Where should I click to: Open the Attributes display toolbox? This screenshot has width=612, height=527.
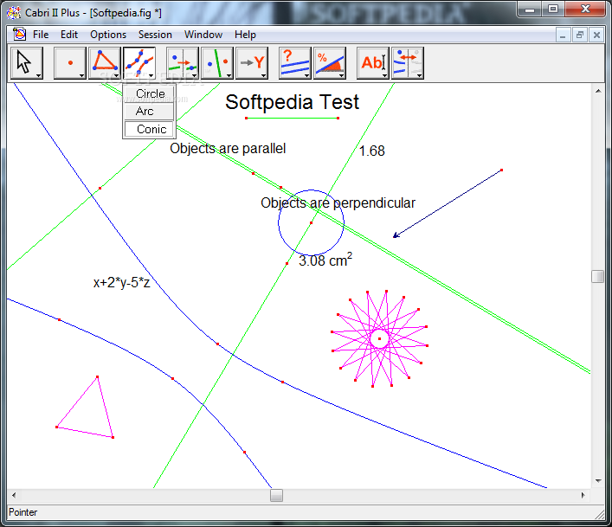point(408,63)
